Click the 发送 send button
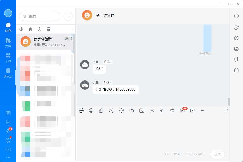Screen dimensions: 243x162 (x=217, y=154)
